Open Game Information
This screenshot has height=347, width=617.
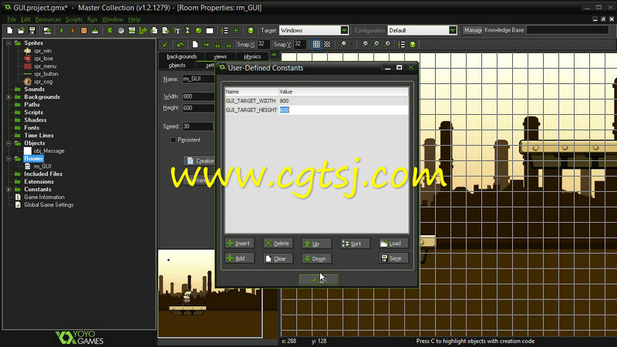[x=44, y=197]
